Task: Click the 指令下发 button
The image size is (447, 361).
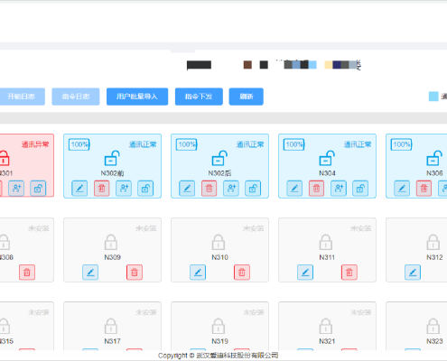Action: click(x=199, y=97)
